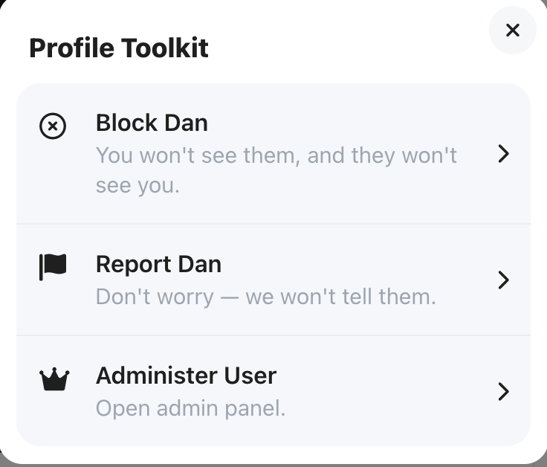Click the name "Dan" in Block Dan
The width and height of the screenshot is (547, 467).
186,123
